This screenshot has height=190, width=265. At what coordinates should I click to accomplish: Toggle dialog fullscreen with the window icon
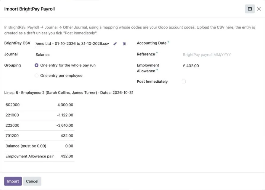[x=250, y=9]
